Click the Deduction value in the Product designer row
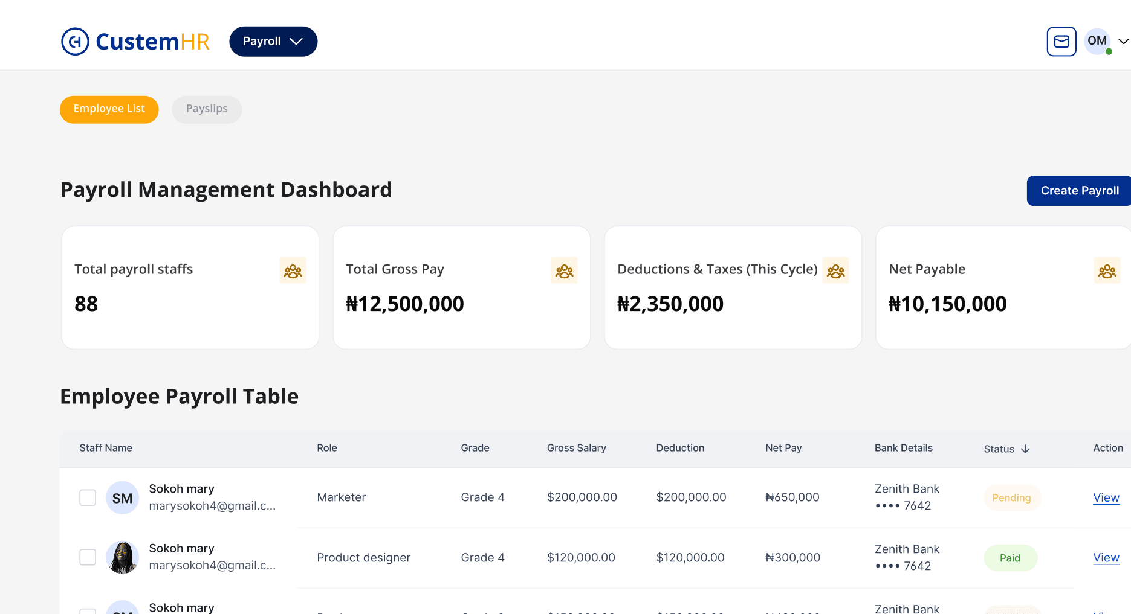This screenshot has width=1131, height=614. point(690,558)
